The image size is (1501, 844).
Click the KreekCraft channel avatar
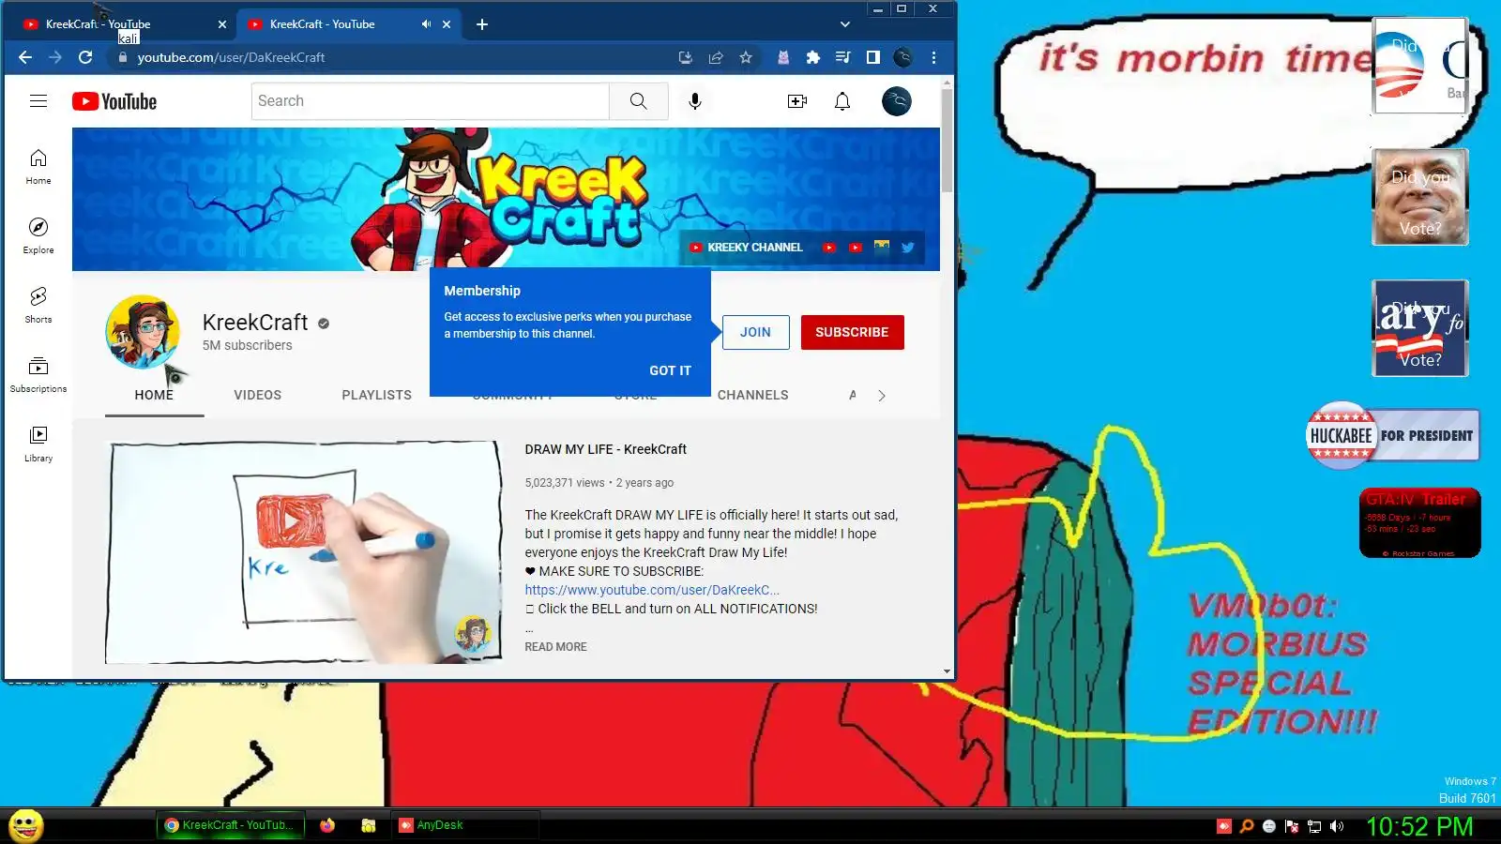pos(143,332)
